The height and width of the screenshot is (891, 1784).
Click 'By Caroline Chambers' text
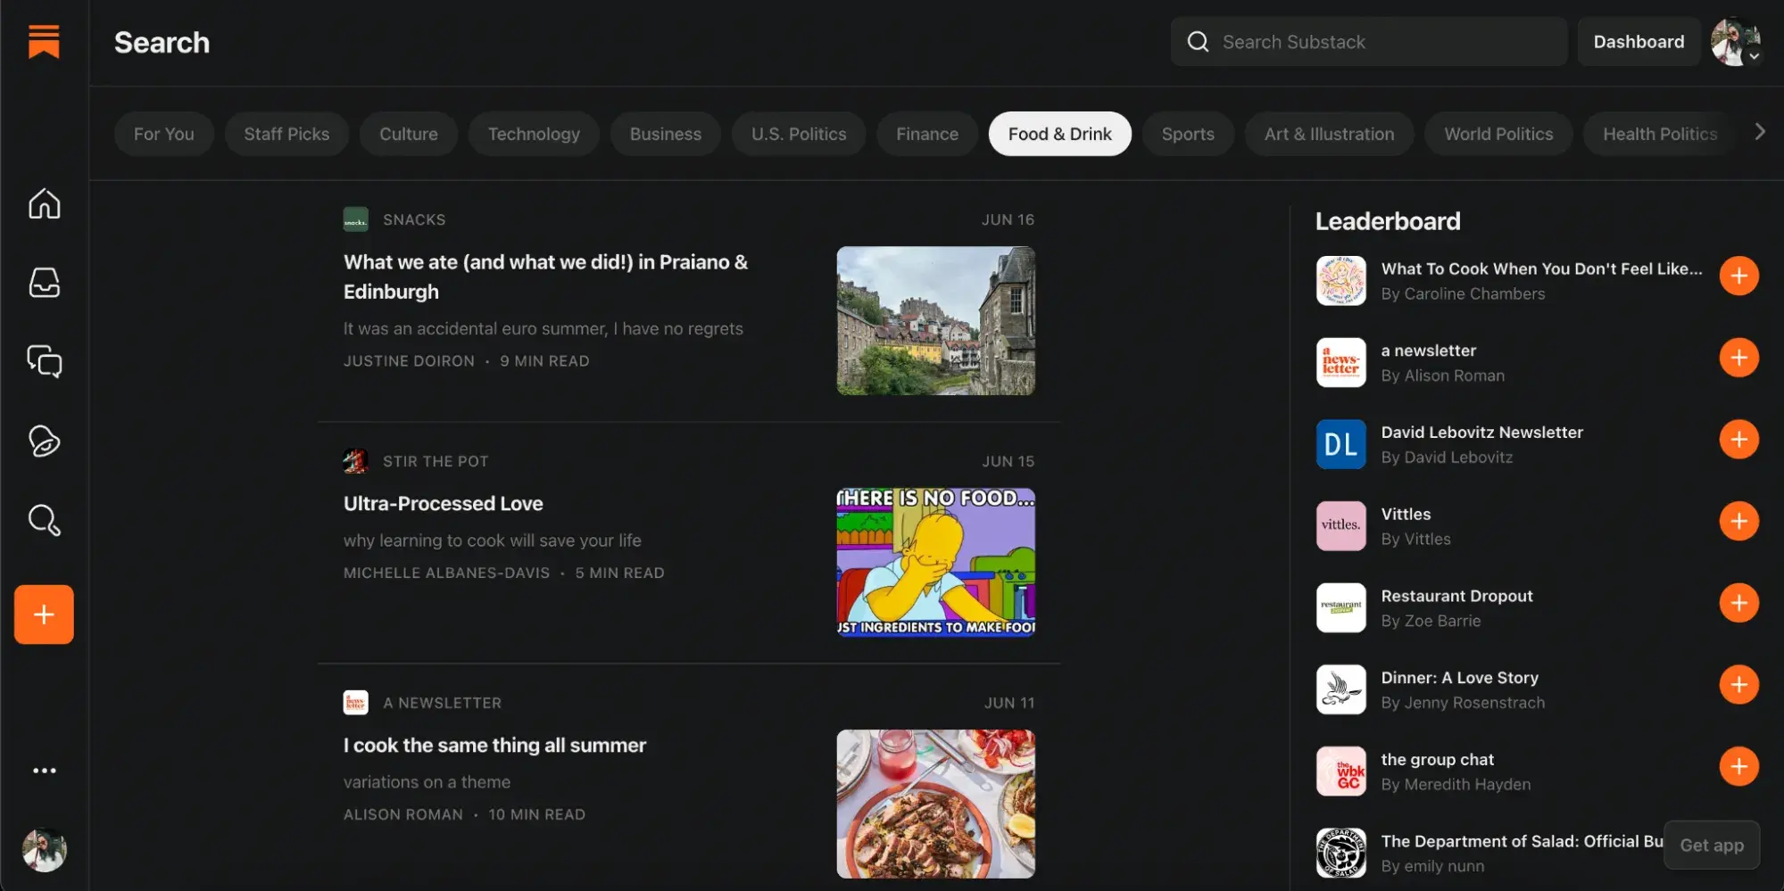tap(1463, 294)
